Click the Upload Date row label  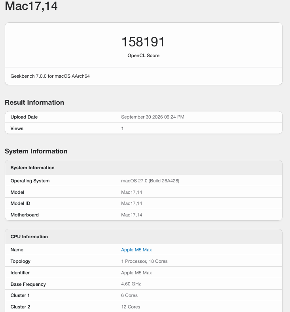point(24,117)
